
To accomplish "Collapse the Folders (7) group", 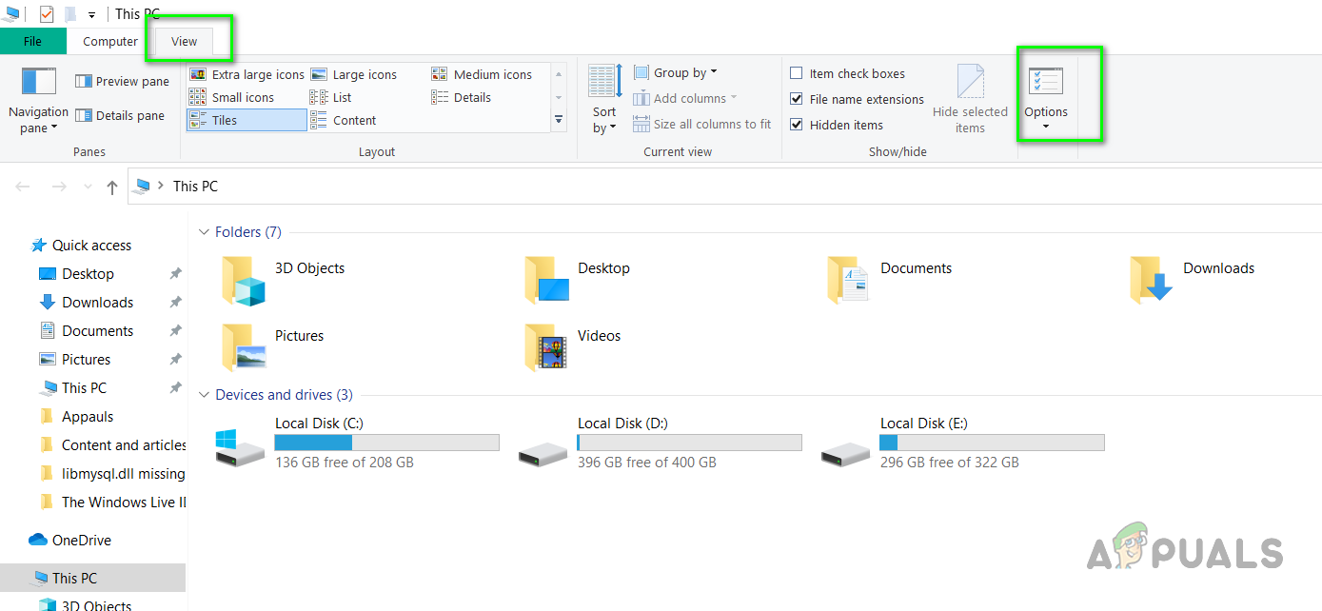I will [205, 232].
